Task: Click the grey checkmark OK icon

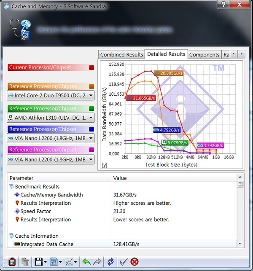Action: 124,262
